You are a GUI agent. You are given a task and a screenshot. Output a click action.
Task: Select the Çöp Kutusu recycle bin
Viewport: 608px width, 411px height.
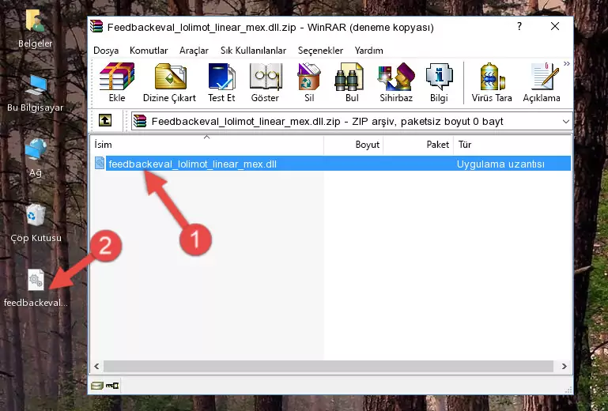click(36, 223)
